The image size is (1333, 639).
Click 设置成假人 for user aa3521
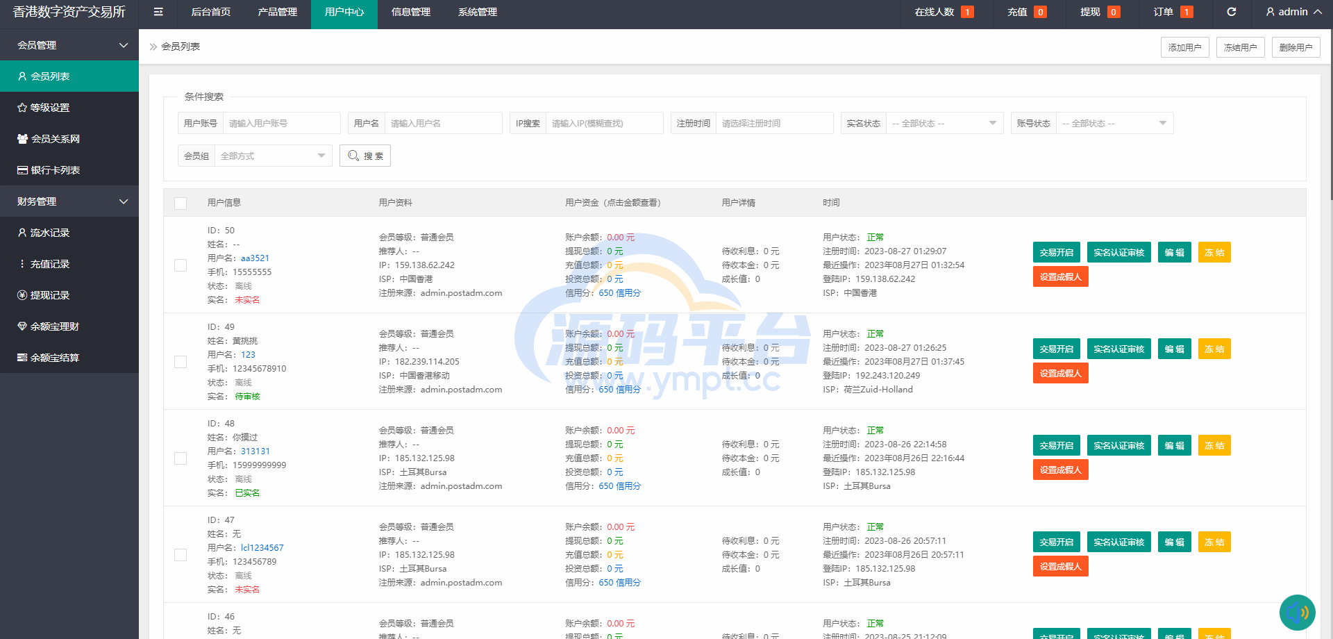[x=1061, y=276]
